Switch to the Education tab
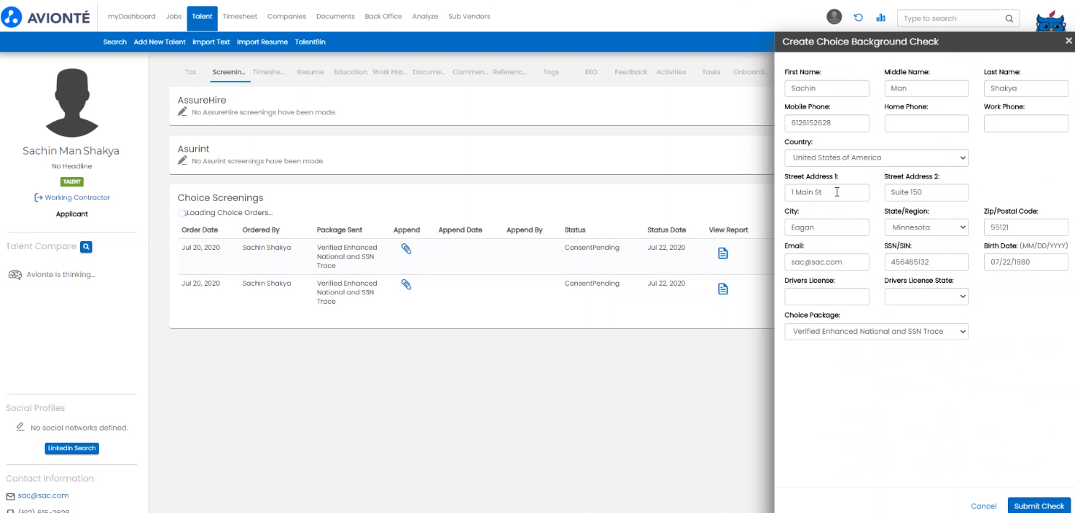The image size is (1075, 513). click(x=351, y=72)
